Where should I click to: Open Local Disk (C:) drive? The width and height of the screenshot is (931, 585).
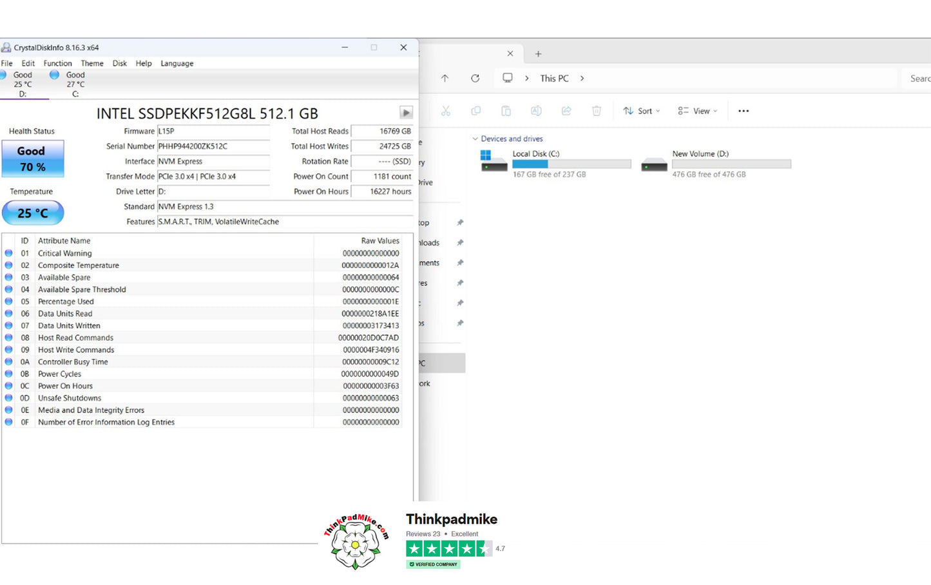click(x=555, y=164)
